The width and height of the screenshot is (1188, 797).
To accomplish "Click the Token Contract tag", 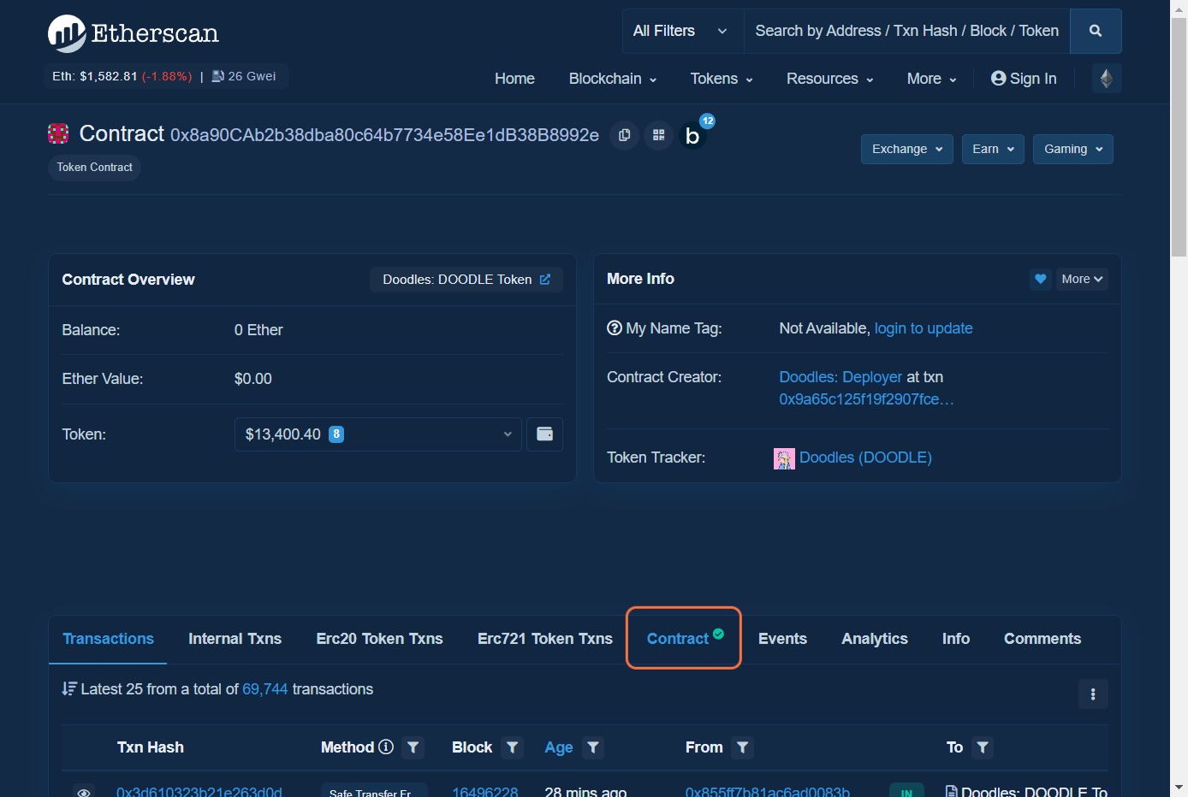I will pos(94,168).
